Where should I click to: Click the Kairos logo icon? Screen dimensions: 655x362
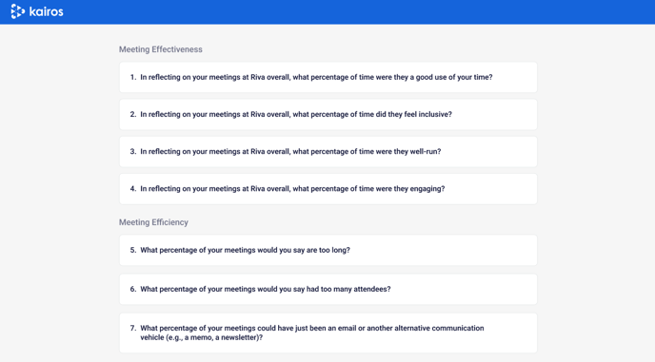click(x=17, y=11)
